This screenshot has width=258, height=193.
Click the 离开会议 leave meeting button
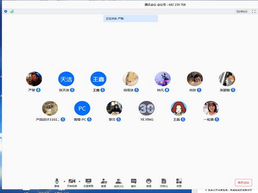(243, 183)
